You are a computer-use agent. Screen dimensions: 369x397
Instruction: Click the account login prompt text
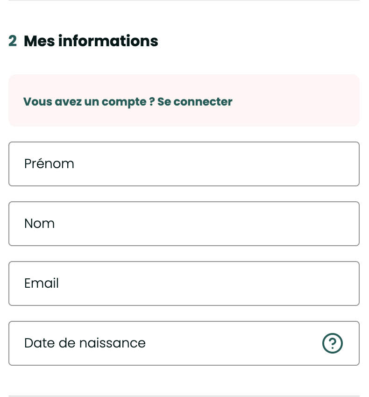click(89, 102)
